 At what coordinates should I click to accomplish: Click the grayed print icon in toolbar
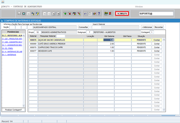coord(28,14)
